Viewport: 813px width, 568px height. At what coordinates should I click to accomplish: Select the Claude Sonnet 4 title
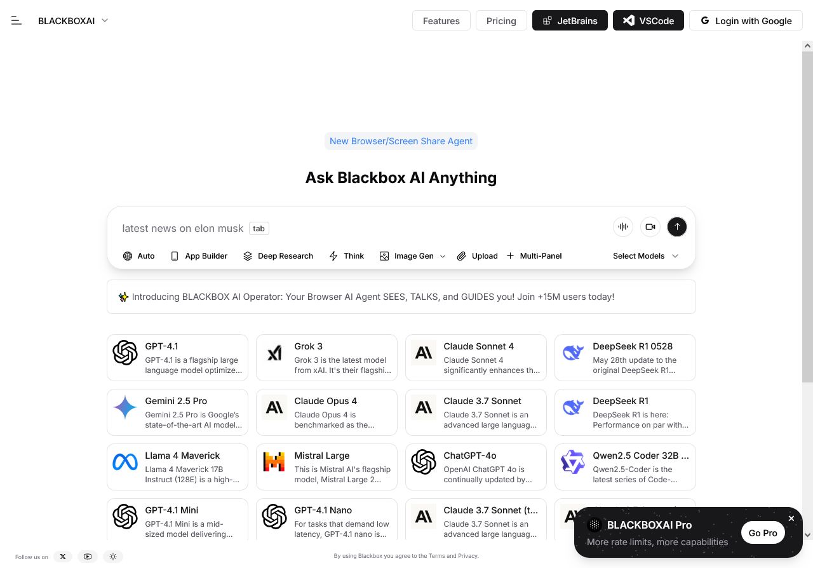tap(478, 346)
